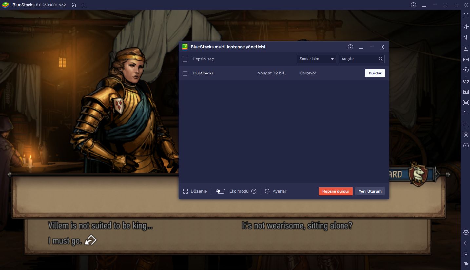Take a screenshot from side toolbar
470x270 pixels.
466,102
